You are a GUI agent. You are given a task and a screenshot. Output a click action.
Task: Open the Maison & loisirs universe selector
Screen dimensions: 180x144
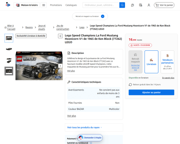point(27,5)
